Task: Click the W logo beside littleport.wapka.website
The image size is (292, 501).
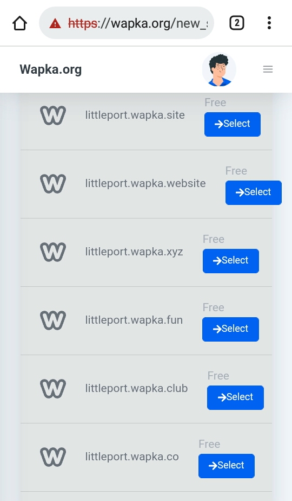Action: [53, 184]
